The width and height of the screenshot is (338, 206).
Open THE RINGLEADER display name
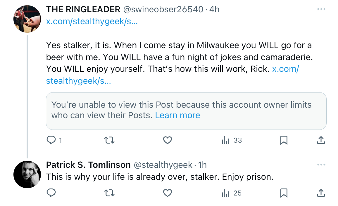click(83, 9)
